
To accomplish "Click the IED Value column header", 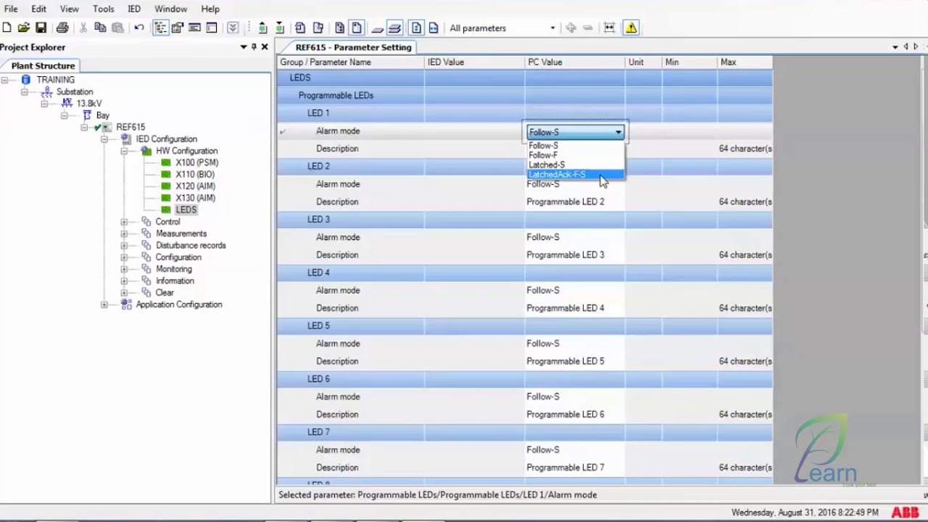I will click(x=475, y=62).
